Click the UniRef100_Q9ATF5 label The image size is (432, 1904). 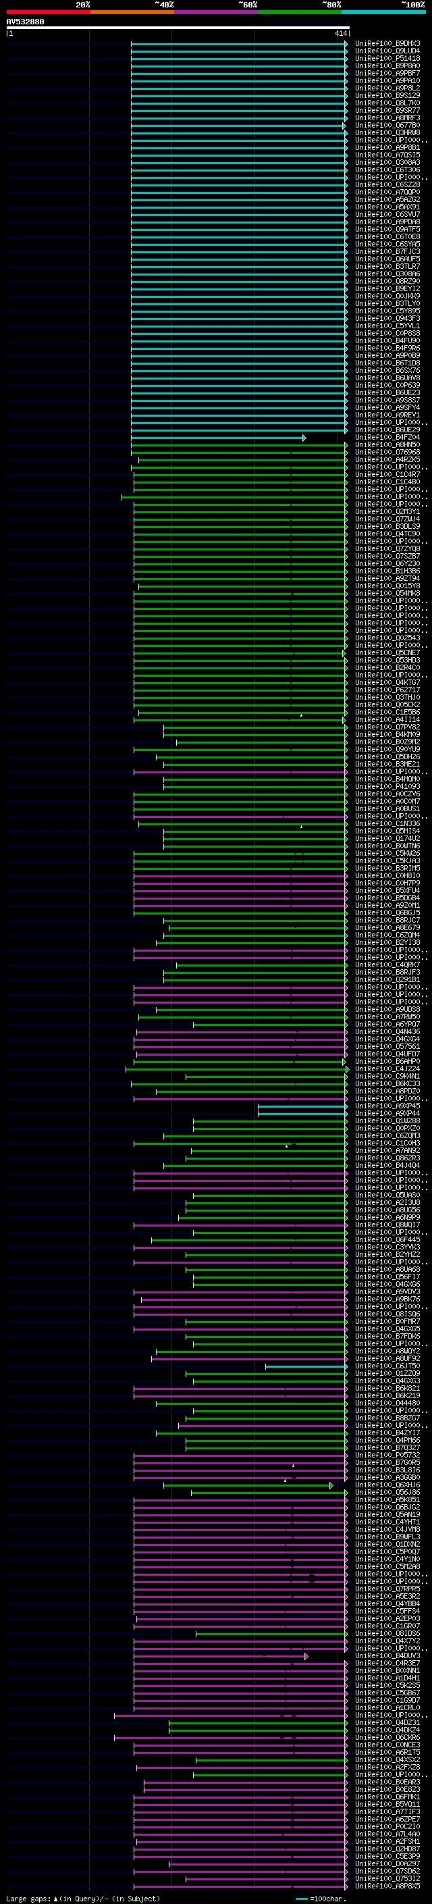tap(387, 229)
